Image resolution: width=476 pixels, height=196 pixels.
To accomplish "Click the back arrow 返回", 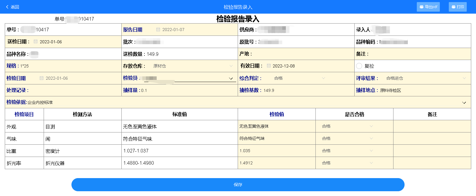I will 12,7.
